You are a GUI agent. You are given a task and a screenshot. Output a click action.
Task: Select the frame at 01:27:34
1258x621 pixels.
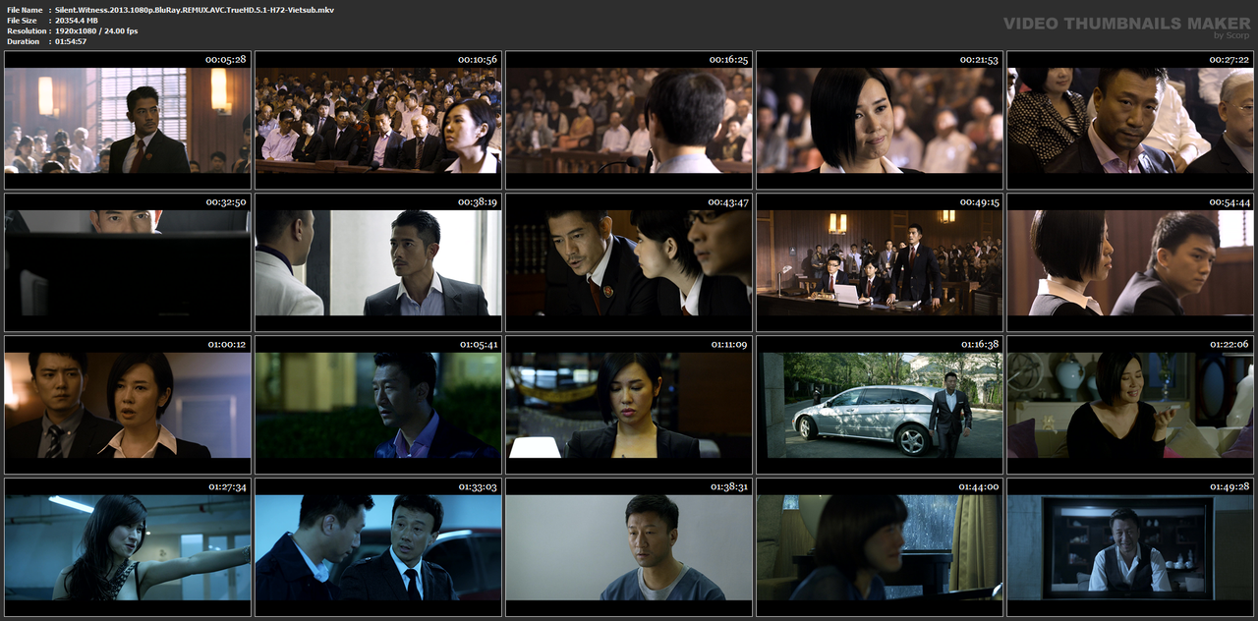pos(128,547)
